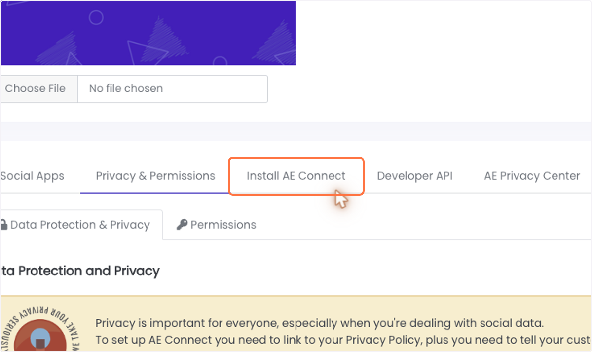Click the gray divider strip below file chooser
Screen dimensions: 592x352
[x=296, y=131]
